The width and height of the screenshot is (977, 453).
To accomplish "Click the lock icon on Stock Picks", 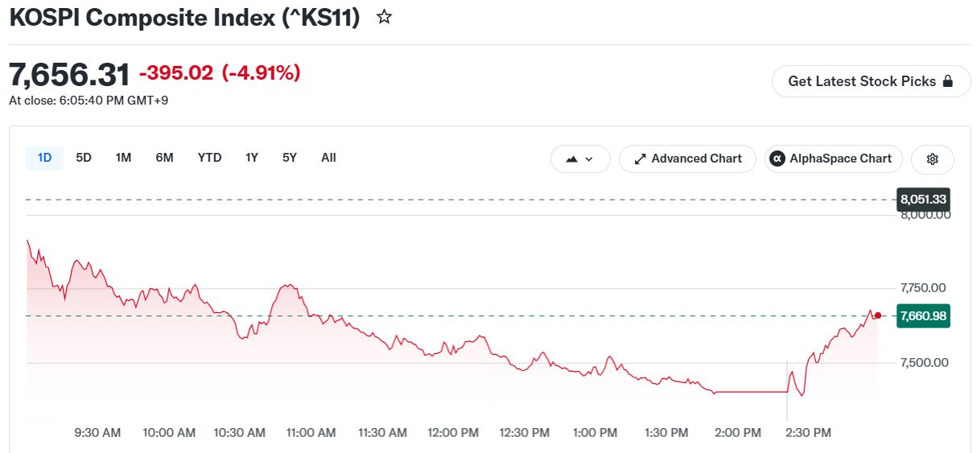I will coord(947,81).
